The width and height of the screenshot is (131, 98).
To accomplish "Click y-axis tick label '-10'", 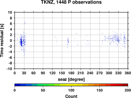I will tap(9, 69).
